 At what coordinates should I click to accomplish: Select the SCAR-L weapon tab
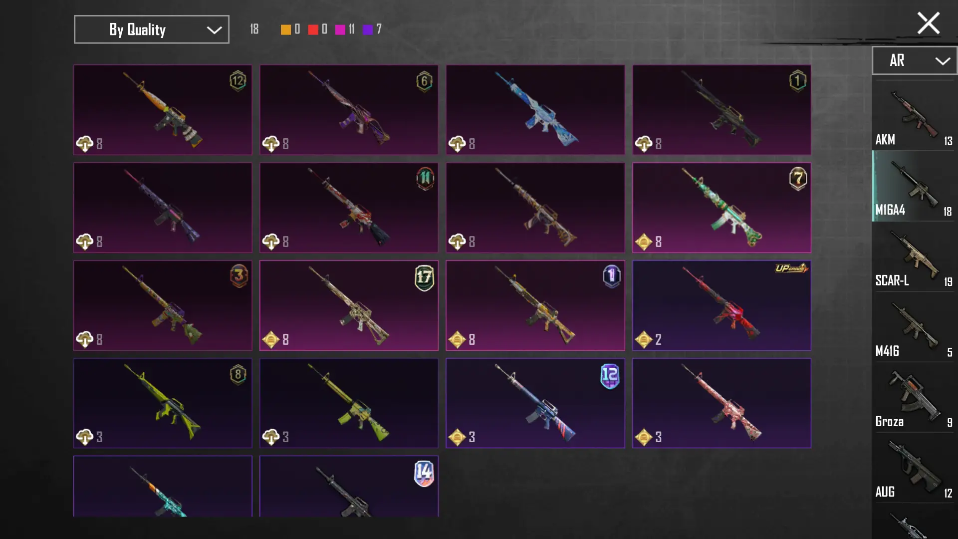914,257
